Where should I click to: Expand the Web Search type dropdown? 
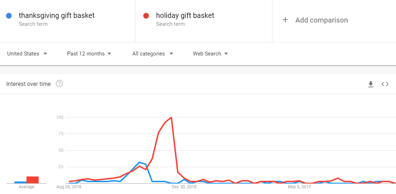coord(210,54)
